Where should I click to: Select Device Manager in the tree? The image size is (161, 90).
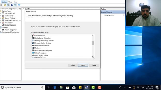point(10,25)
